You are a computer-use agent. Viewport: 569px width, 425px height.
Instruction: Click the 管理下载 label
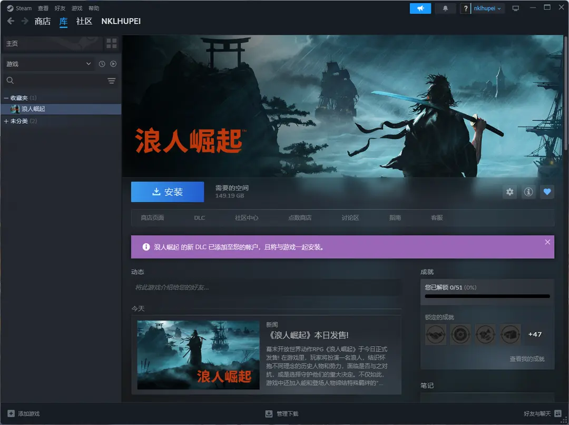pos(288,414)
